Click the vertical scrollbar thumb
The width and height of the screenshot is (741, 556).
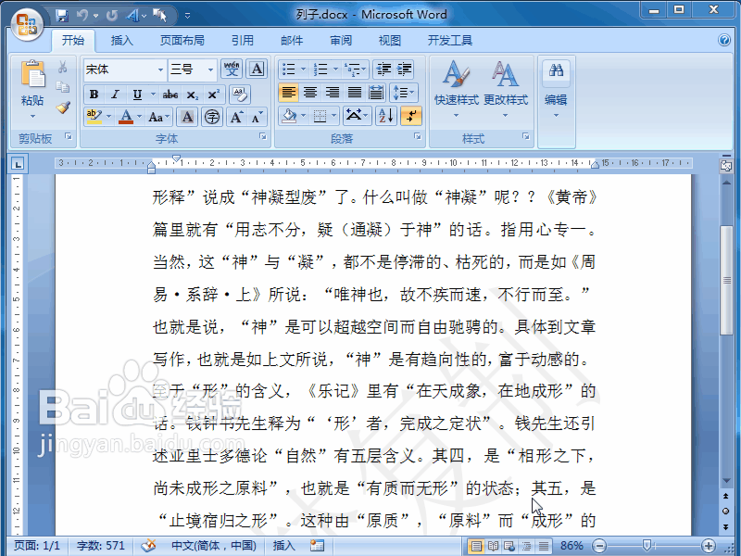click(726, 281)
